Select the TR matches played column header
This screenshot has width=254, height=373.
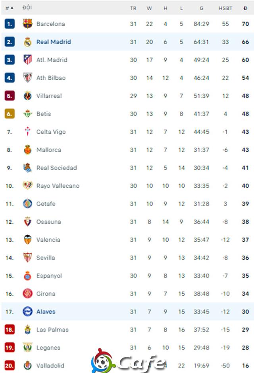point(133,8)
